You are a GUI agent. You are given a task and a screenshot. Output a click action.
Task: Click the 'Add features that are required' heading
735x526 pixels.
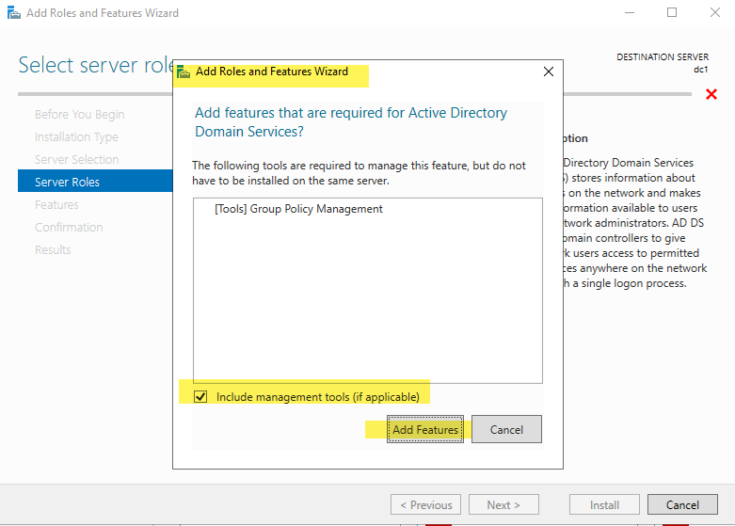pos(351,122)
